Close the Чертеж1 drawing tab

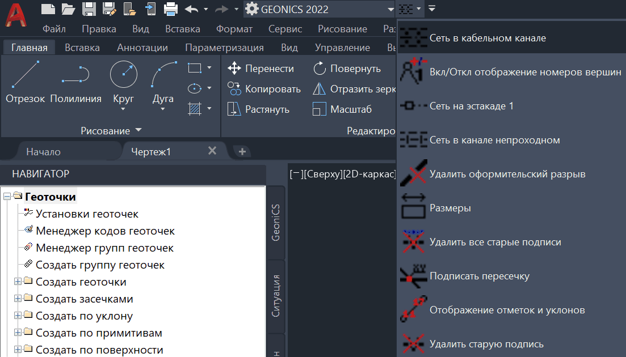(212, 151)
